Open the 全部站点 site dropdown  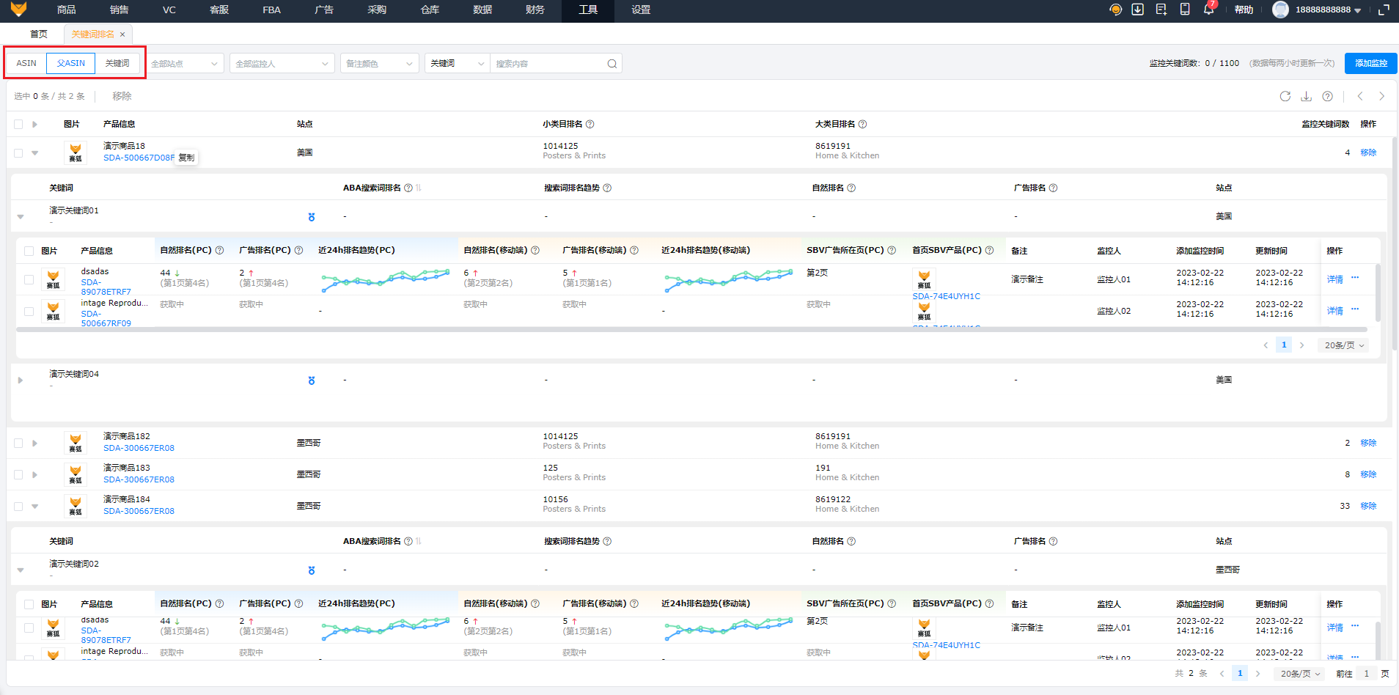click(184, 64)
